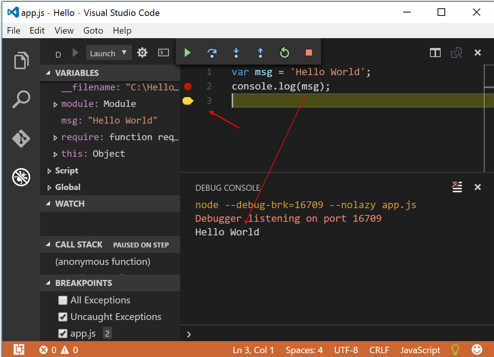Stop the debugger
The height and width of the screenshot is (357, 494).
coord(309,53)
